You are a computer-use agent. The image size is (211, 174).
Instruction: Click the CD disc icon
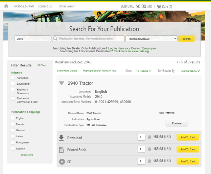coord(62,162)
